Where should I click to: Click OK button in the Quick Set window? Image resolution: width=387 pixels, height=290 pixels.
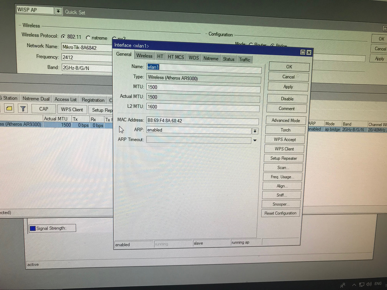point(381,39)
